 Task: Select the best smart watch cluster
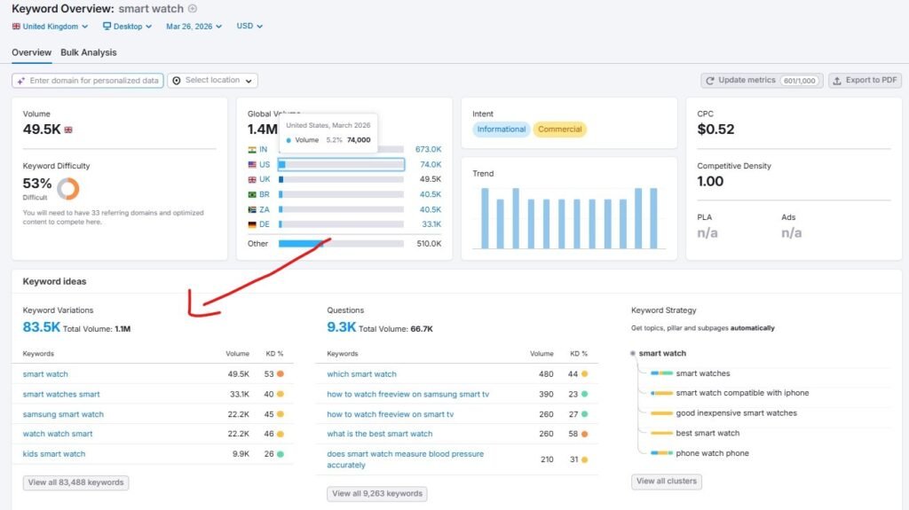707,434
